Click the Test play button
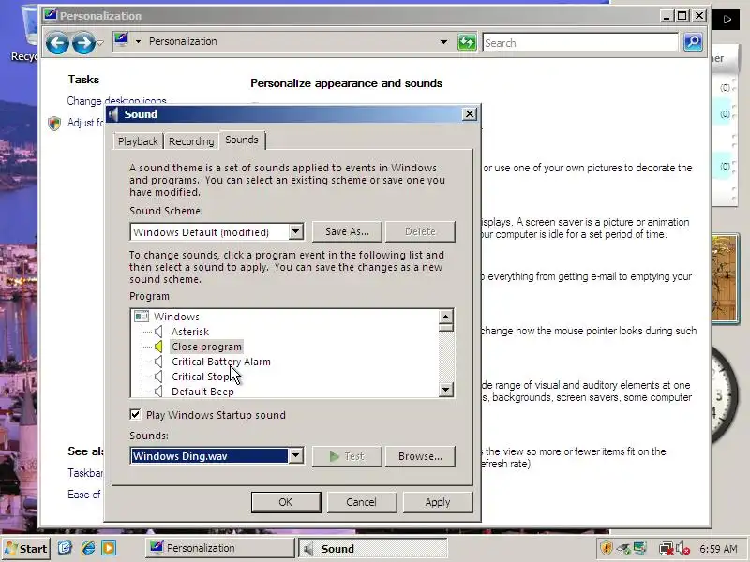The image size is (750, 562). pyautogui.click(x=347, y=456)
